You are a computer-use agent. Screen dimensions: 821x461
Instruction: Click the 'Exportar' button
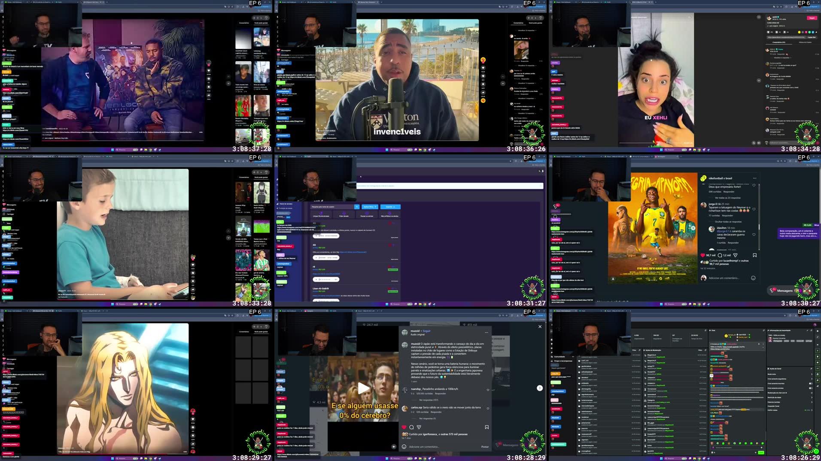pyautogui.click(x=390, y=207)
